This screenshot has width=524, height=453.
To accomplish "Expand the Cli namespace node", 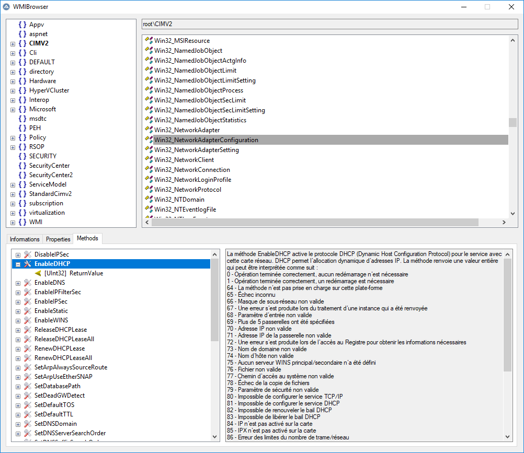I will click(13, 53).
